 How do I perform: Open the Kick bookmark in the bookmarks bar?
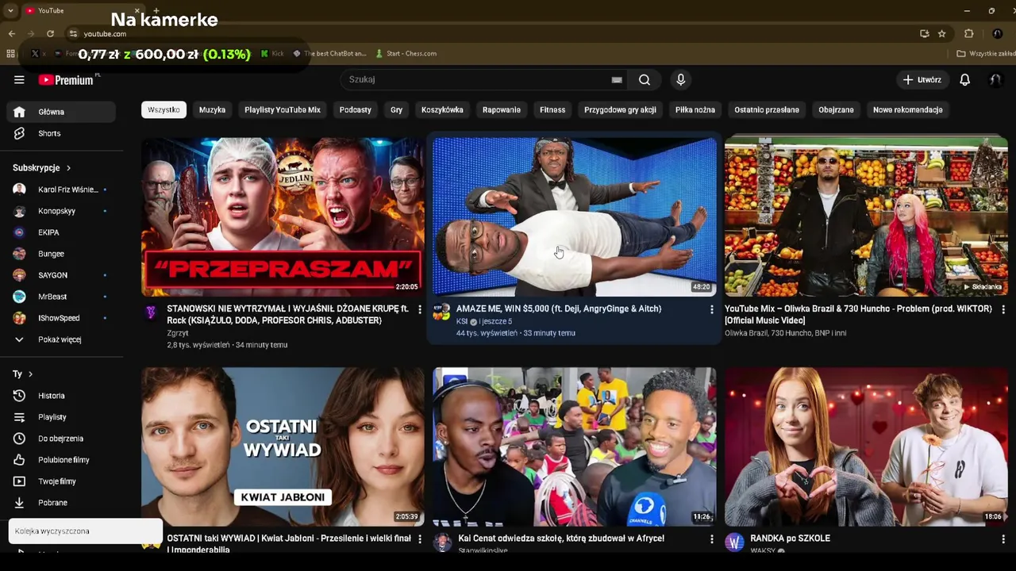[272, 53]
